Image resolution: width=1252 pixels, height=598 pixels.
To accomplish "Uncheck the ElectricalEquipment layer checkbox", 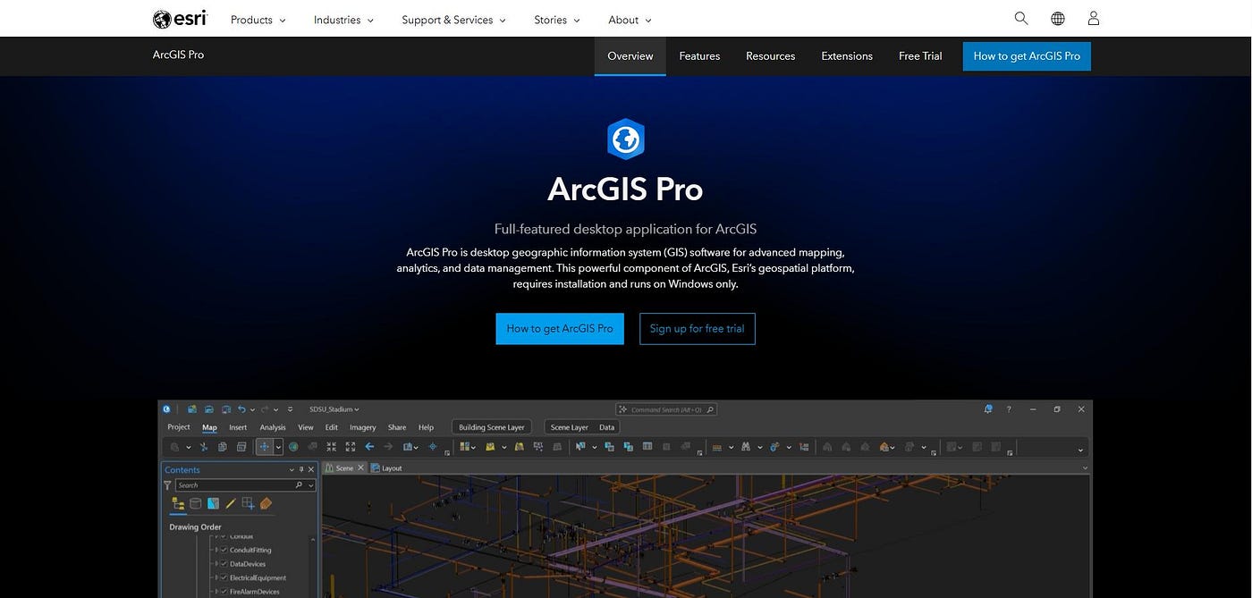I will (x=224, y=577).
